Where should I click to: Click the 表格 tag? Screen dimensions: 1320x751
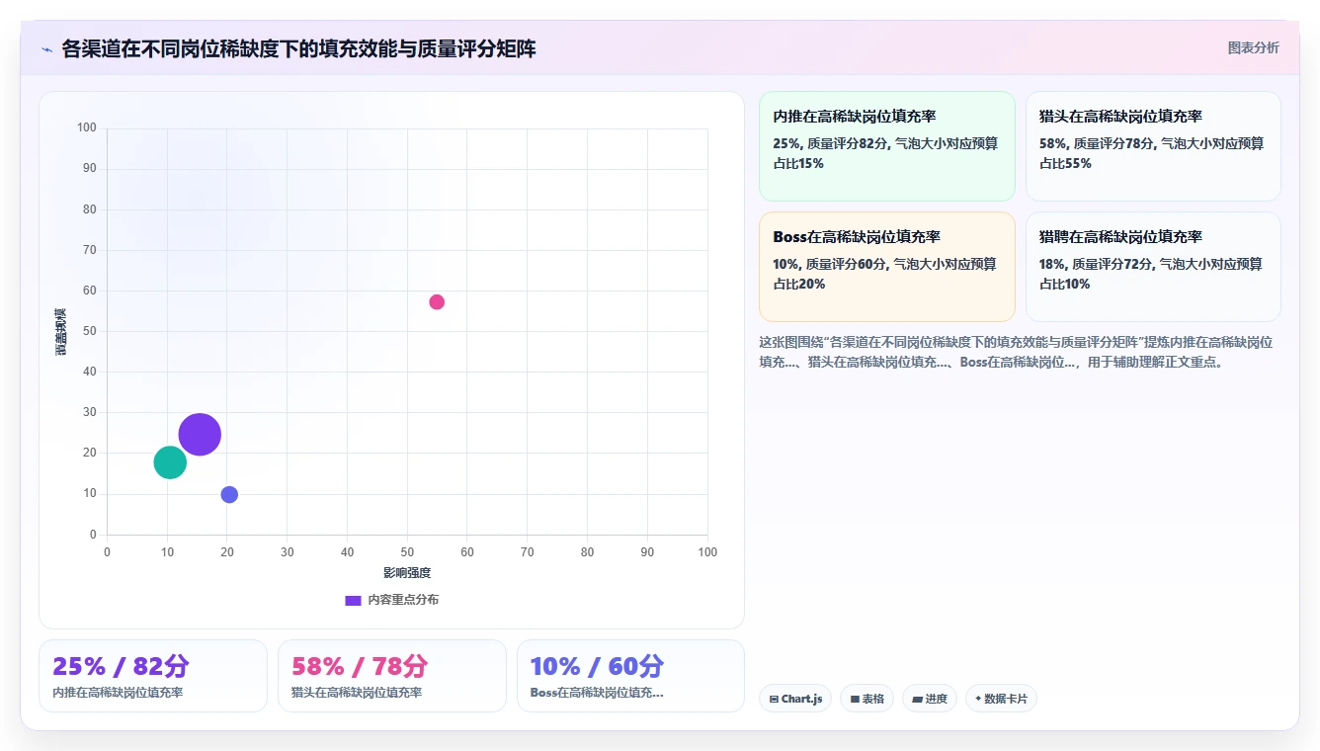pyautogui.click(x=866, y=699)
